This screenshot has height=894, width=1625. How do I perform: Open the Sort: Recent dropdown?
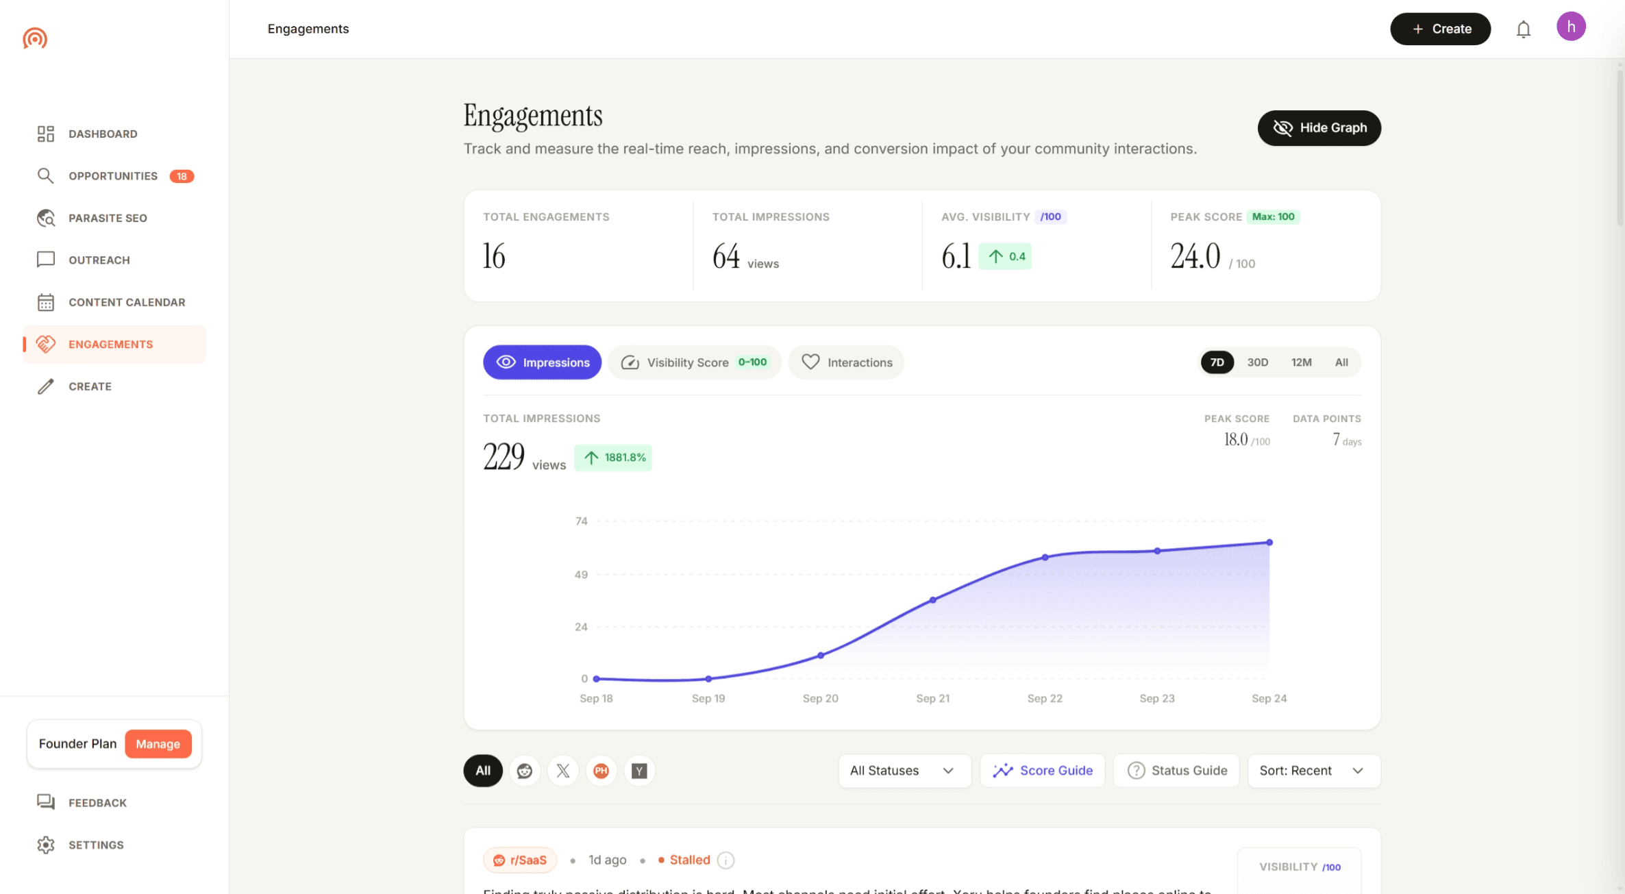(x=1313, y=771)
